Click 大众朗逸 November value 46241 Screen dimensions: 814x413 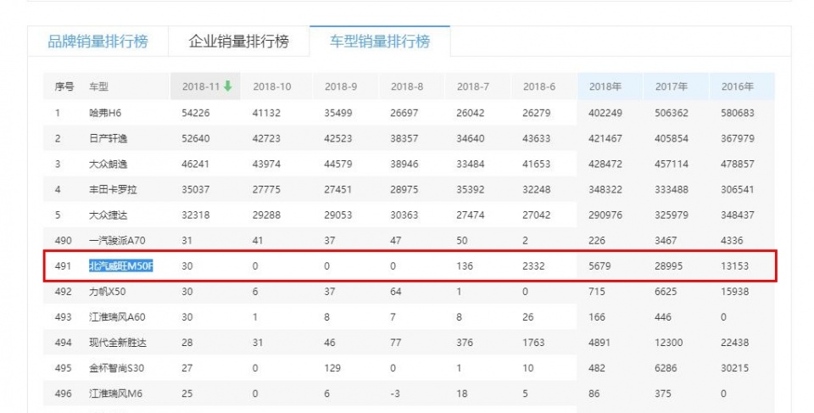(x=196, y=165)
